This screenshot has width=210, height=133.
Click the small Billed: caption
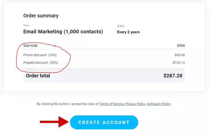tap(121, 26)
